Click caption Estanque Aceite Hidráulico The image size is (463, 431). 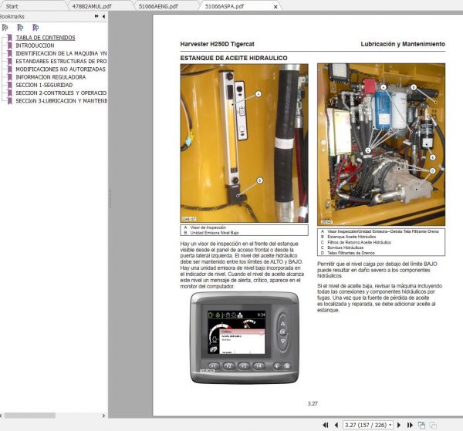[x=351, y=237]
